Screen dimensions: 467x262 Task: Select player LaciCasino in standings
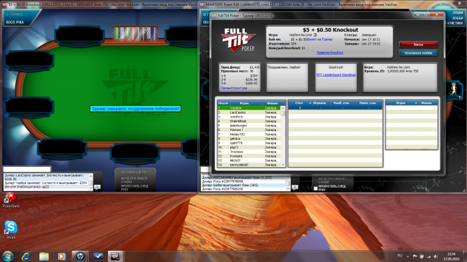click(x=249, y=112)
